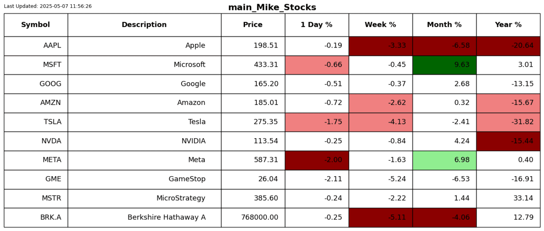
Task: Select the dark red AAPL year cell
Action: tap(508, 46)
